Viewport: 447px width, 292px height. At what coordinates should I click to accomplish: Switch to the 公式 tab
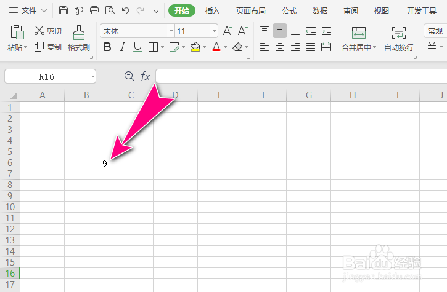[289, 11]
